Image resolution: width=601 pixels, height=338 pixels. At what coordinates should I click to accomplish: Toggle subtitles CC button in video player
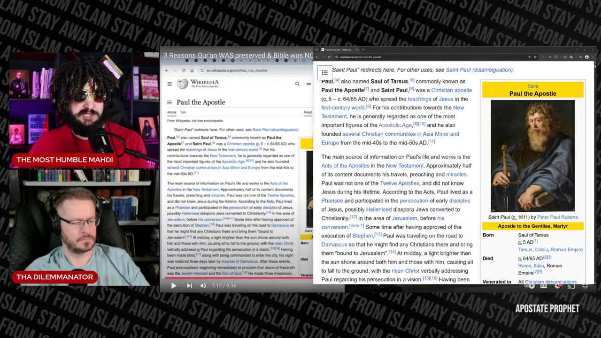point(544,285)
